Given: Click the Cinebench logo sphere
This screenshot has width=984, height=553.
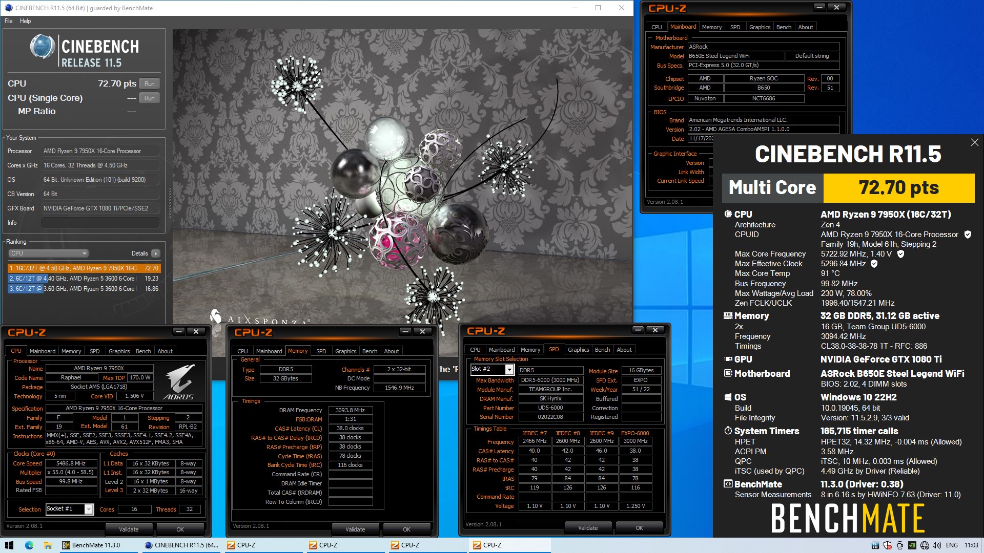Looking at the screenshot, I should pyautogui.click(x=42, y=47).
